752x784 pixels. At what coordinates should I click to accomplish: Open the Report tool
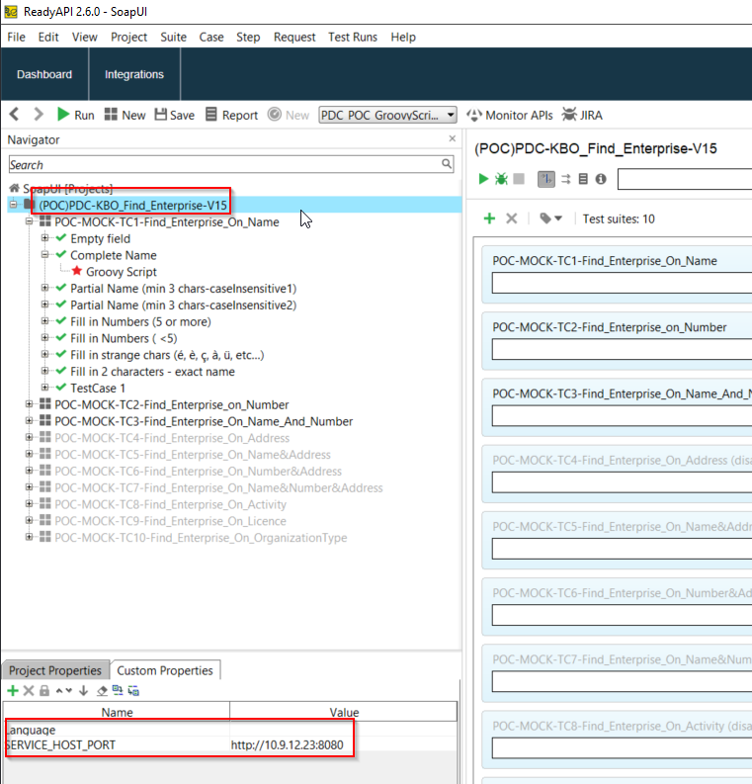tap(211, 115)
